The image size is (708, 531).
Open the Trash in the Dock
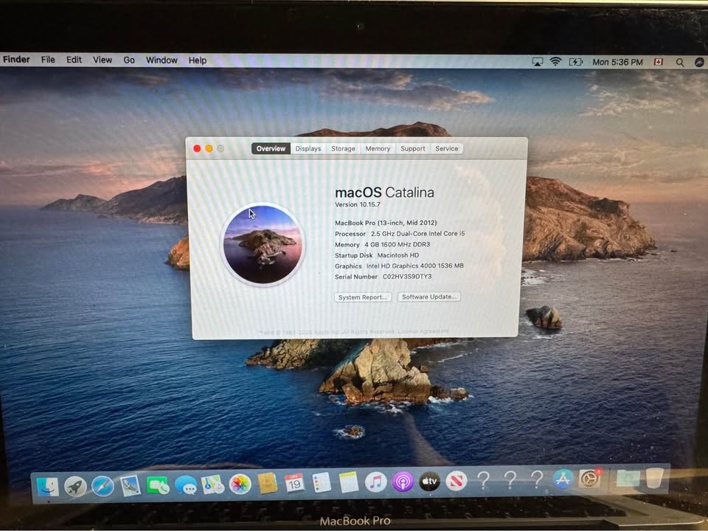(x=654, y=477)
